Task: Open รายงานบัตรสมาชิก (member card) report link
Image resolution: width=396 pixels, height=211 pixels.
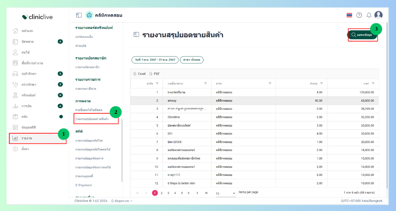Action: click(x=87, y=67)
